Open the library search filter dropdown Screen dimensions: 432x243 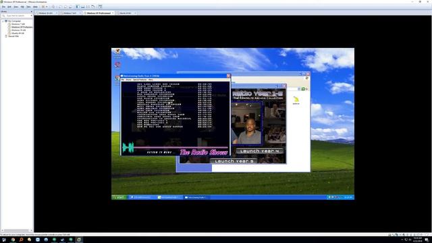click(x=32, y=16)
